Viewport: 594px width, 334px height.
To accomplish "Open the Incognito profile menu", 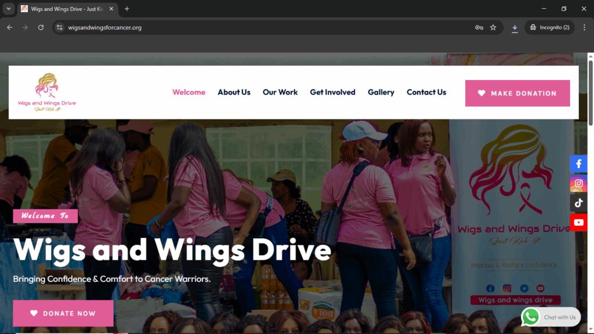I will point(549,27).
